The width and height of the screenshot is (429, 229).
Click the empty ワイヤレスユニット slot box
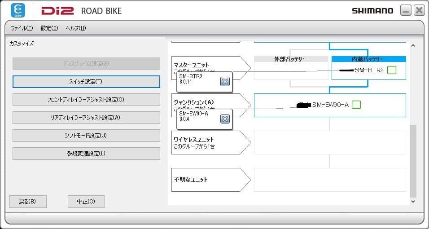(x=330, y=142)
